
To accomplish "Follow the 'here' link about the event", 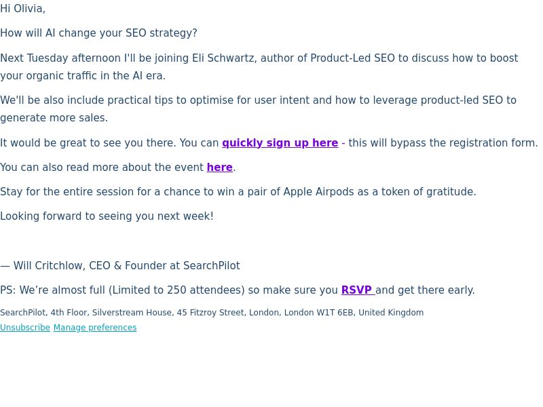I will [219, 168].
